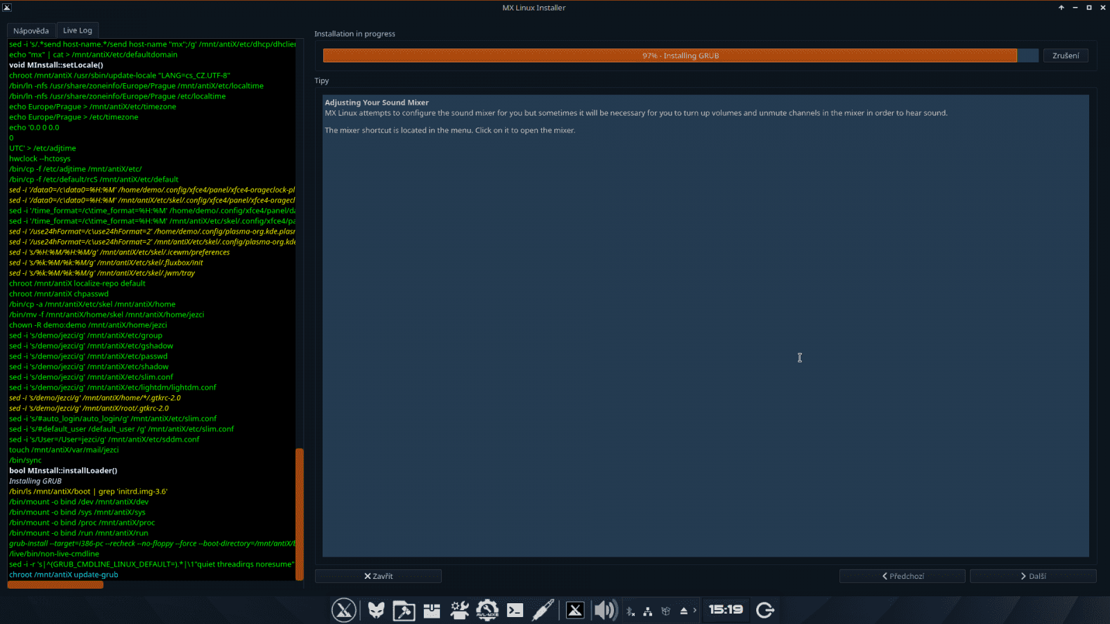The height and width of the screenshot is (624, 1110).
Task: Mute the system volume via the speaker icon
Action: [605, 610]
